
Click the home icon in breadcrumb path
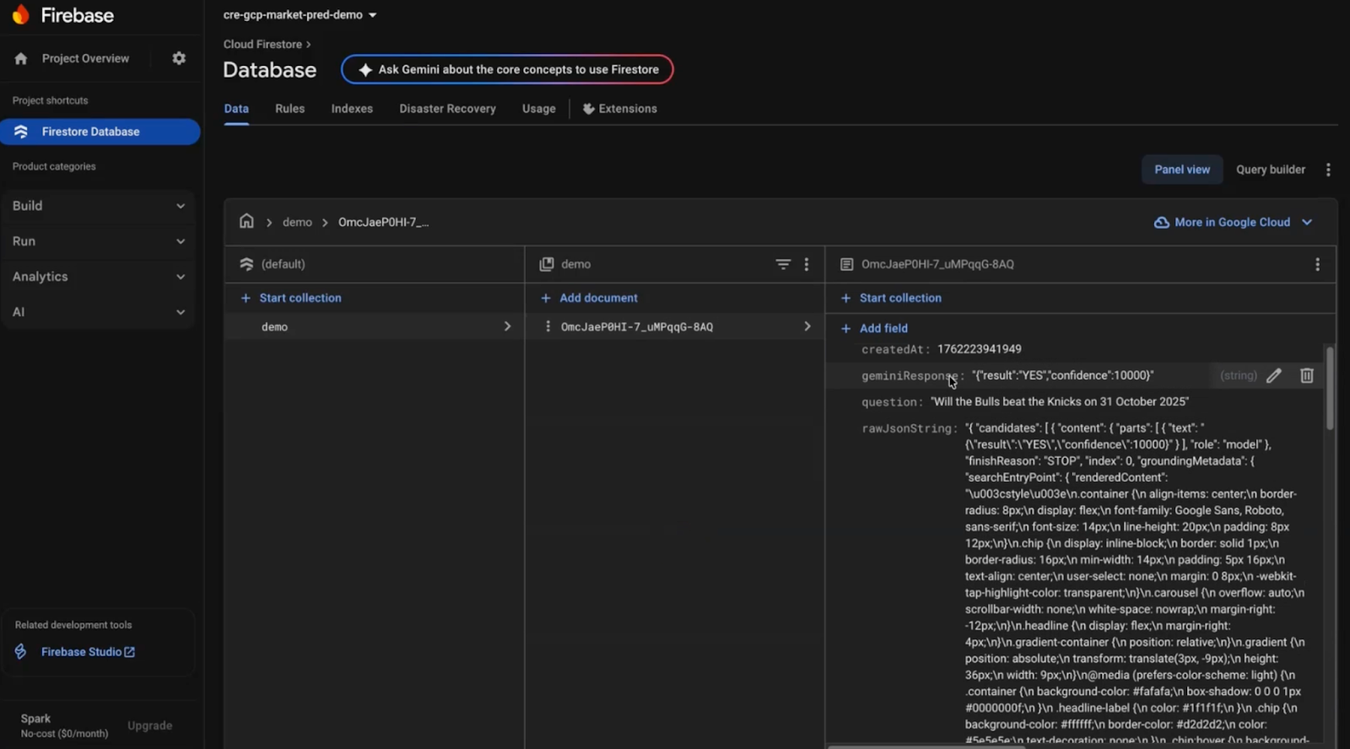click(246, 221)
